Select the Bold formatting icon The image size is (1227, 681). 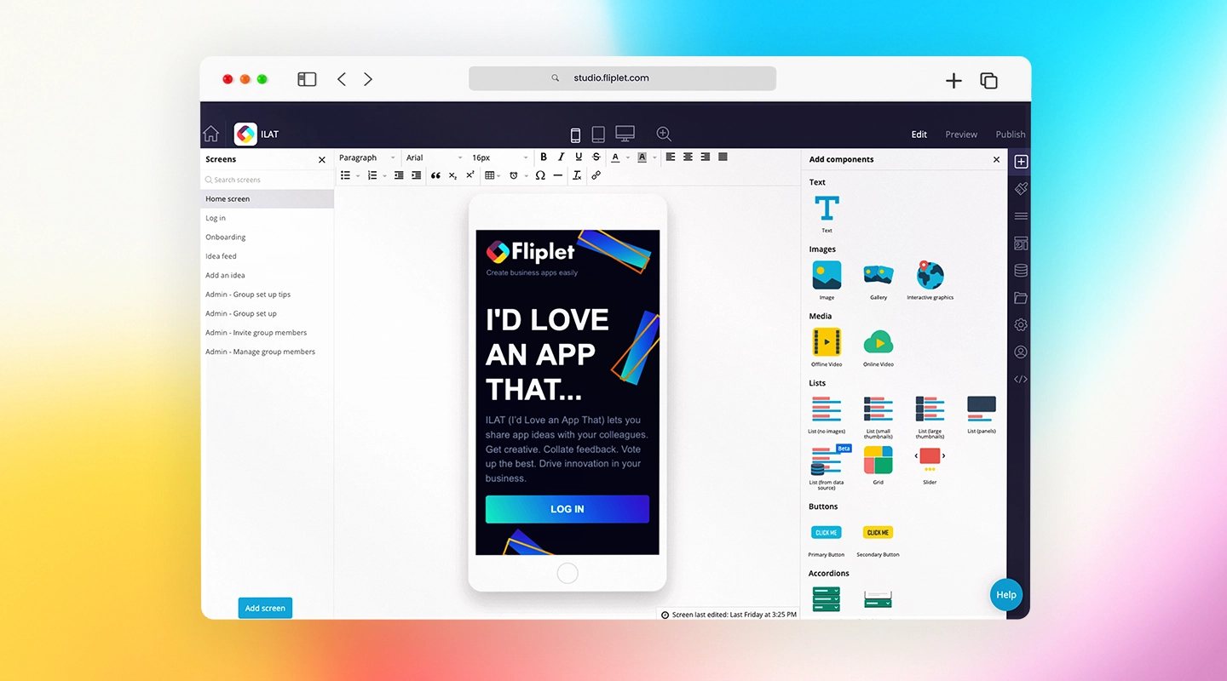coord(543,157)
